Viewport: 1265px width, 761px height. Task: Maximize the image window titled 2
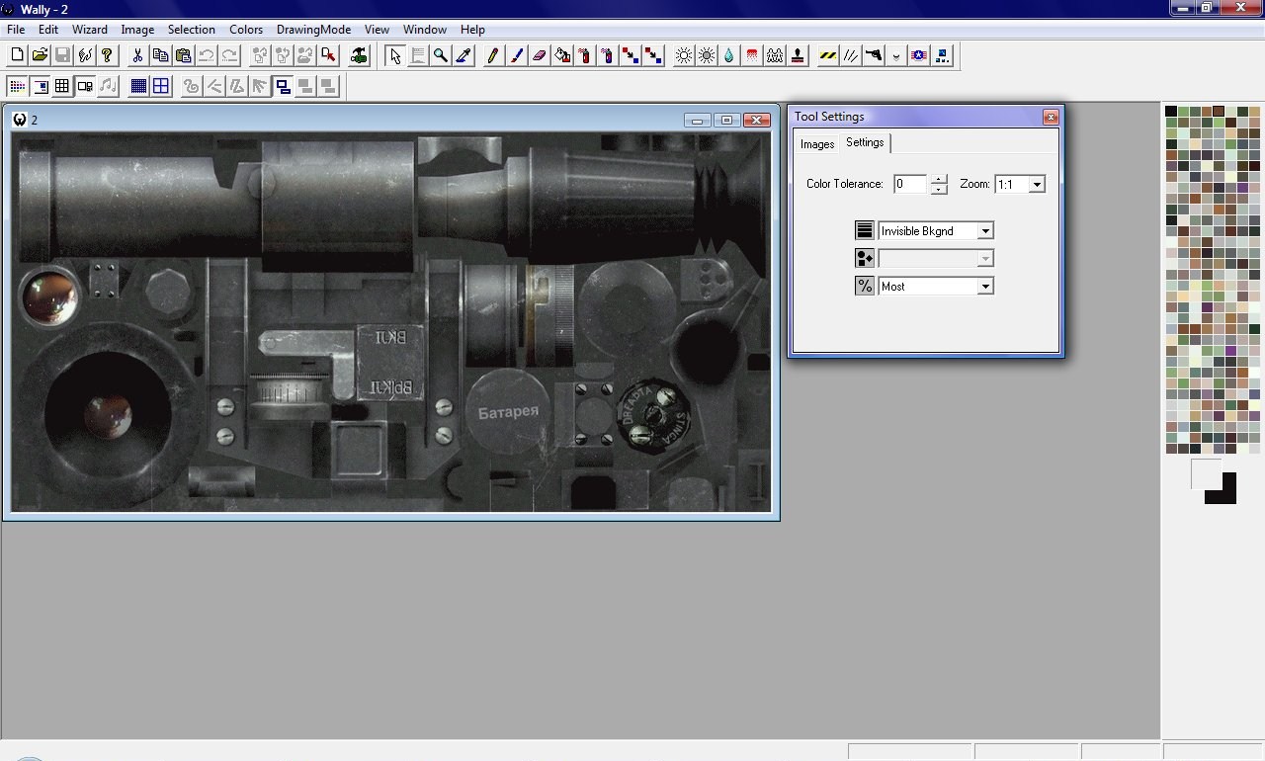[x=727, y=120]
